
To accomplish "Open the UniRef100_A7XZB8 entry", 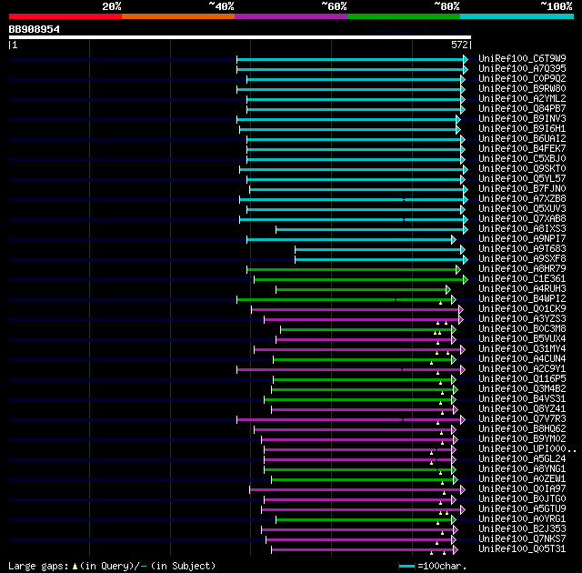I will pos(522,199).
